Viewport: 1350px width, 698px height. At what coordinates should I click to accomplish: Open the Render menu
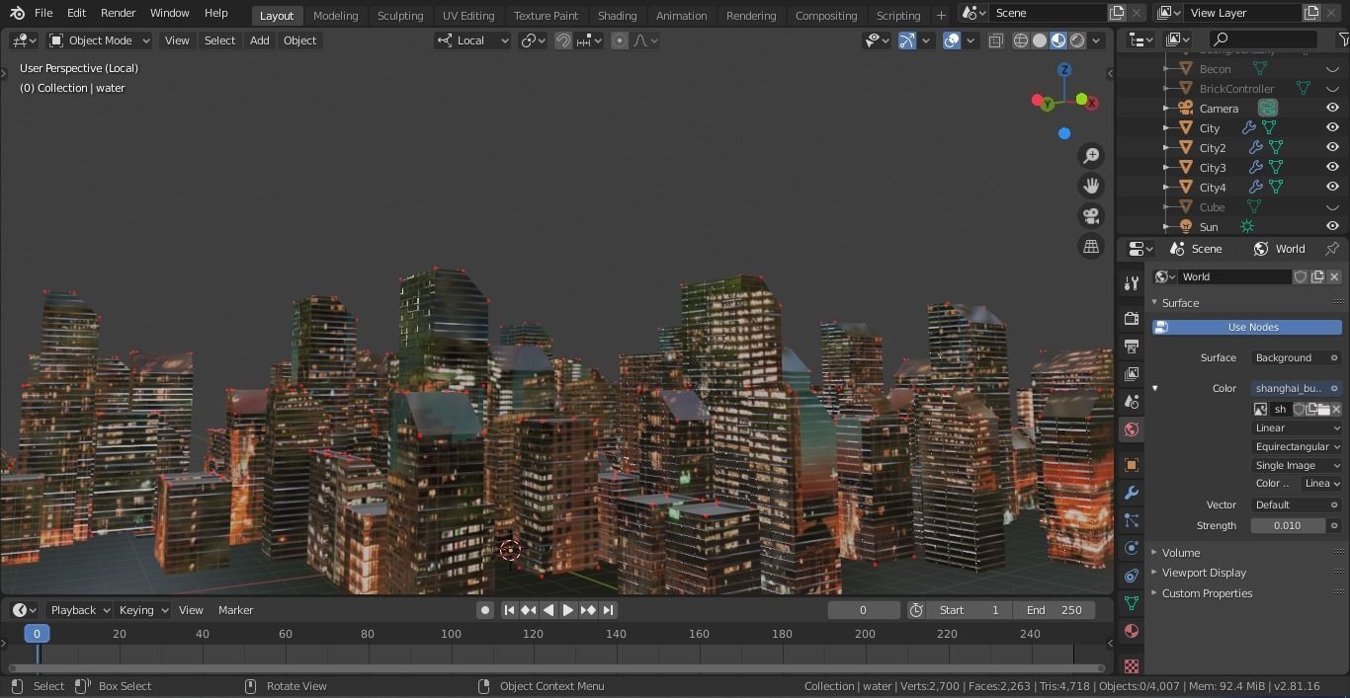119,13
